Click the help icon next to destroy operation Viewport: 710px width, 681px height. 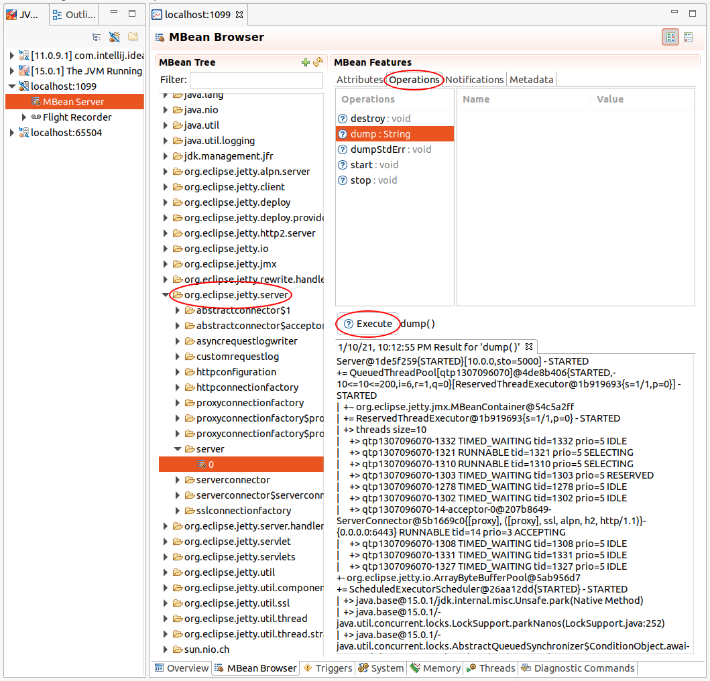[343, 119]
